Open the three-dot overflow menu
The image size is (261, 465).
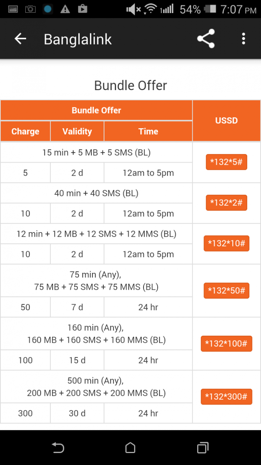243,39
